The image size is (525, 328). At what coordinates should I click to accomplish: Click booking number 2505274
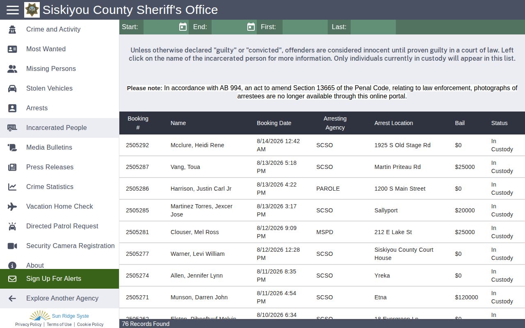click(x=137, y=276)
